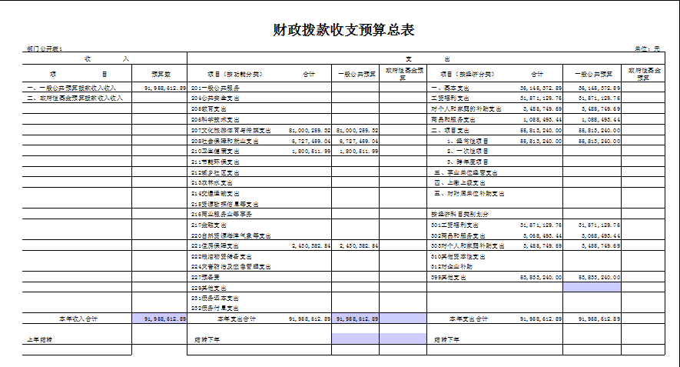Screen dimensions: 680x367
Task: Click the title 财政拨款收支预算总表
Action: coord(343,30)
